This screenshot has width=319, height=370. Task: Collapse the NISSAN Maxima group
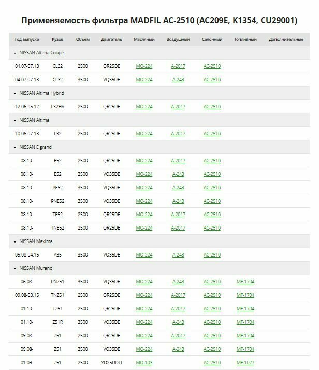click(15, 241)
